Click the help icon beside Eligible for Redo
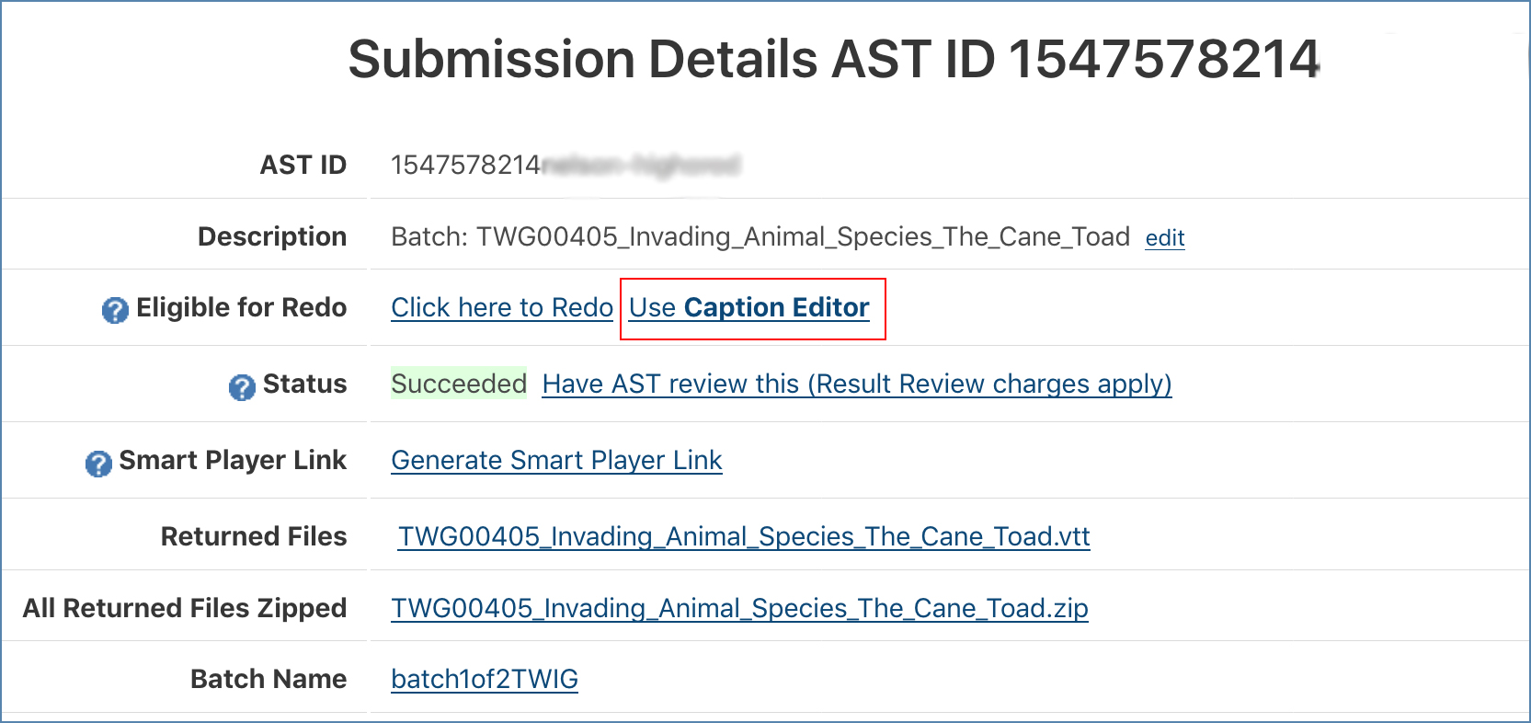The width and height of the screenshot is (1531, 723). 115,311
